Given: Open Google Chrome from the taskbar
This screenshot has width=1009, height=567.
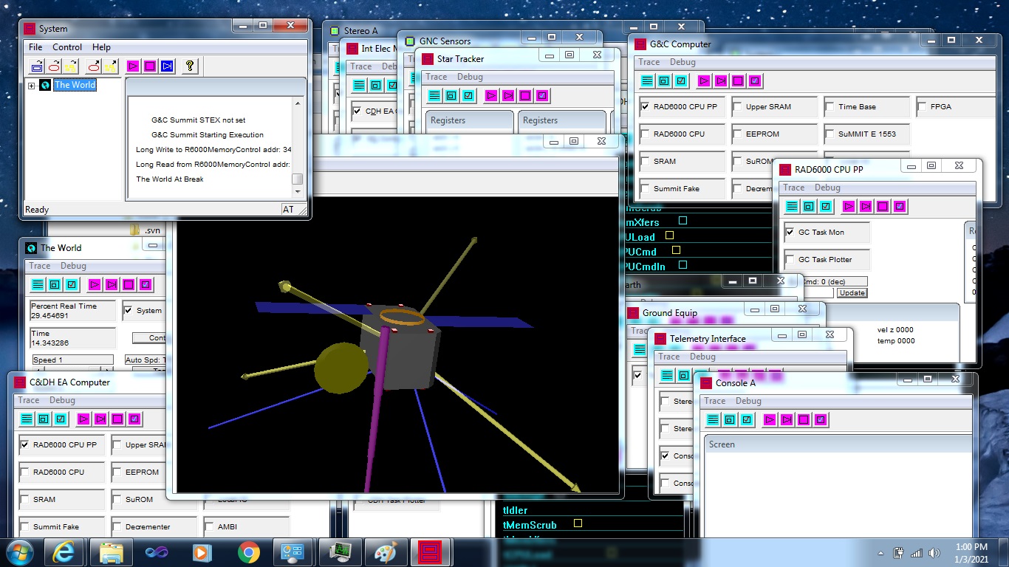Looking at the screenshot, I should (249, 552).
